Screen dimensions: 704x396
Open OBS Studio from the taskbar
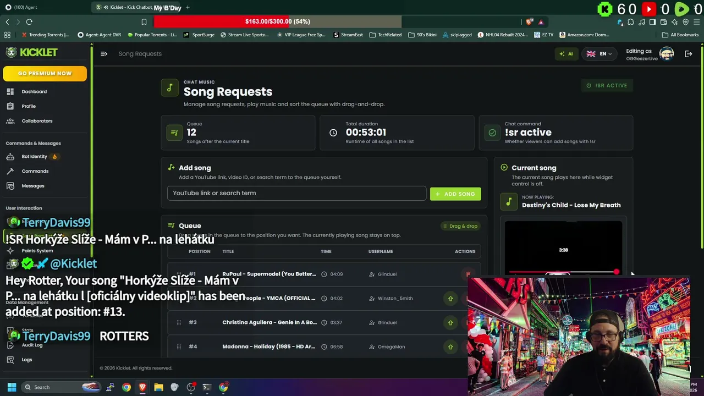pos(191,387)
